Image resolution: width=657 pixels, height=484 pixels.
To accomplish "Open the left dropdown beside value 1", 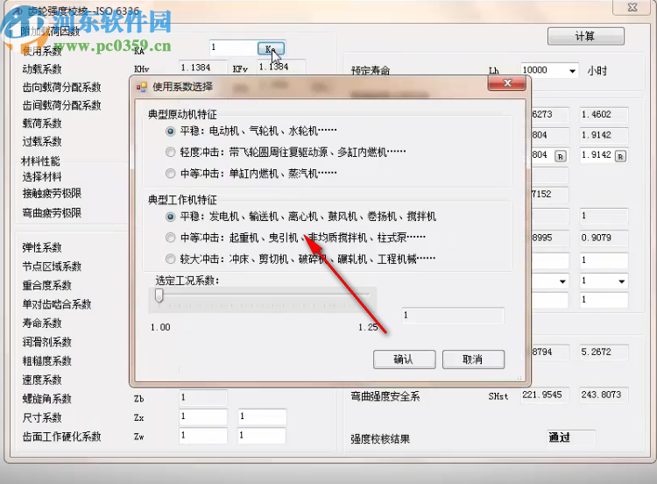I will 562,281.
